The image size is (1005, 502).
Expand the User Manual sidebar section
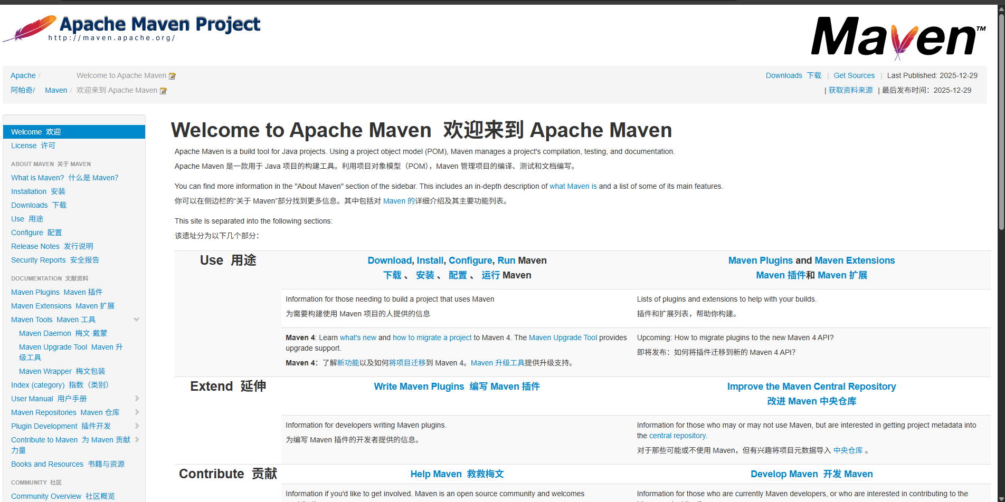click(137, 399)
